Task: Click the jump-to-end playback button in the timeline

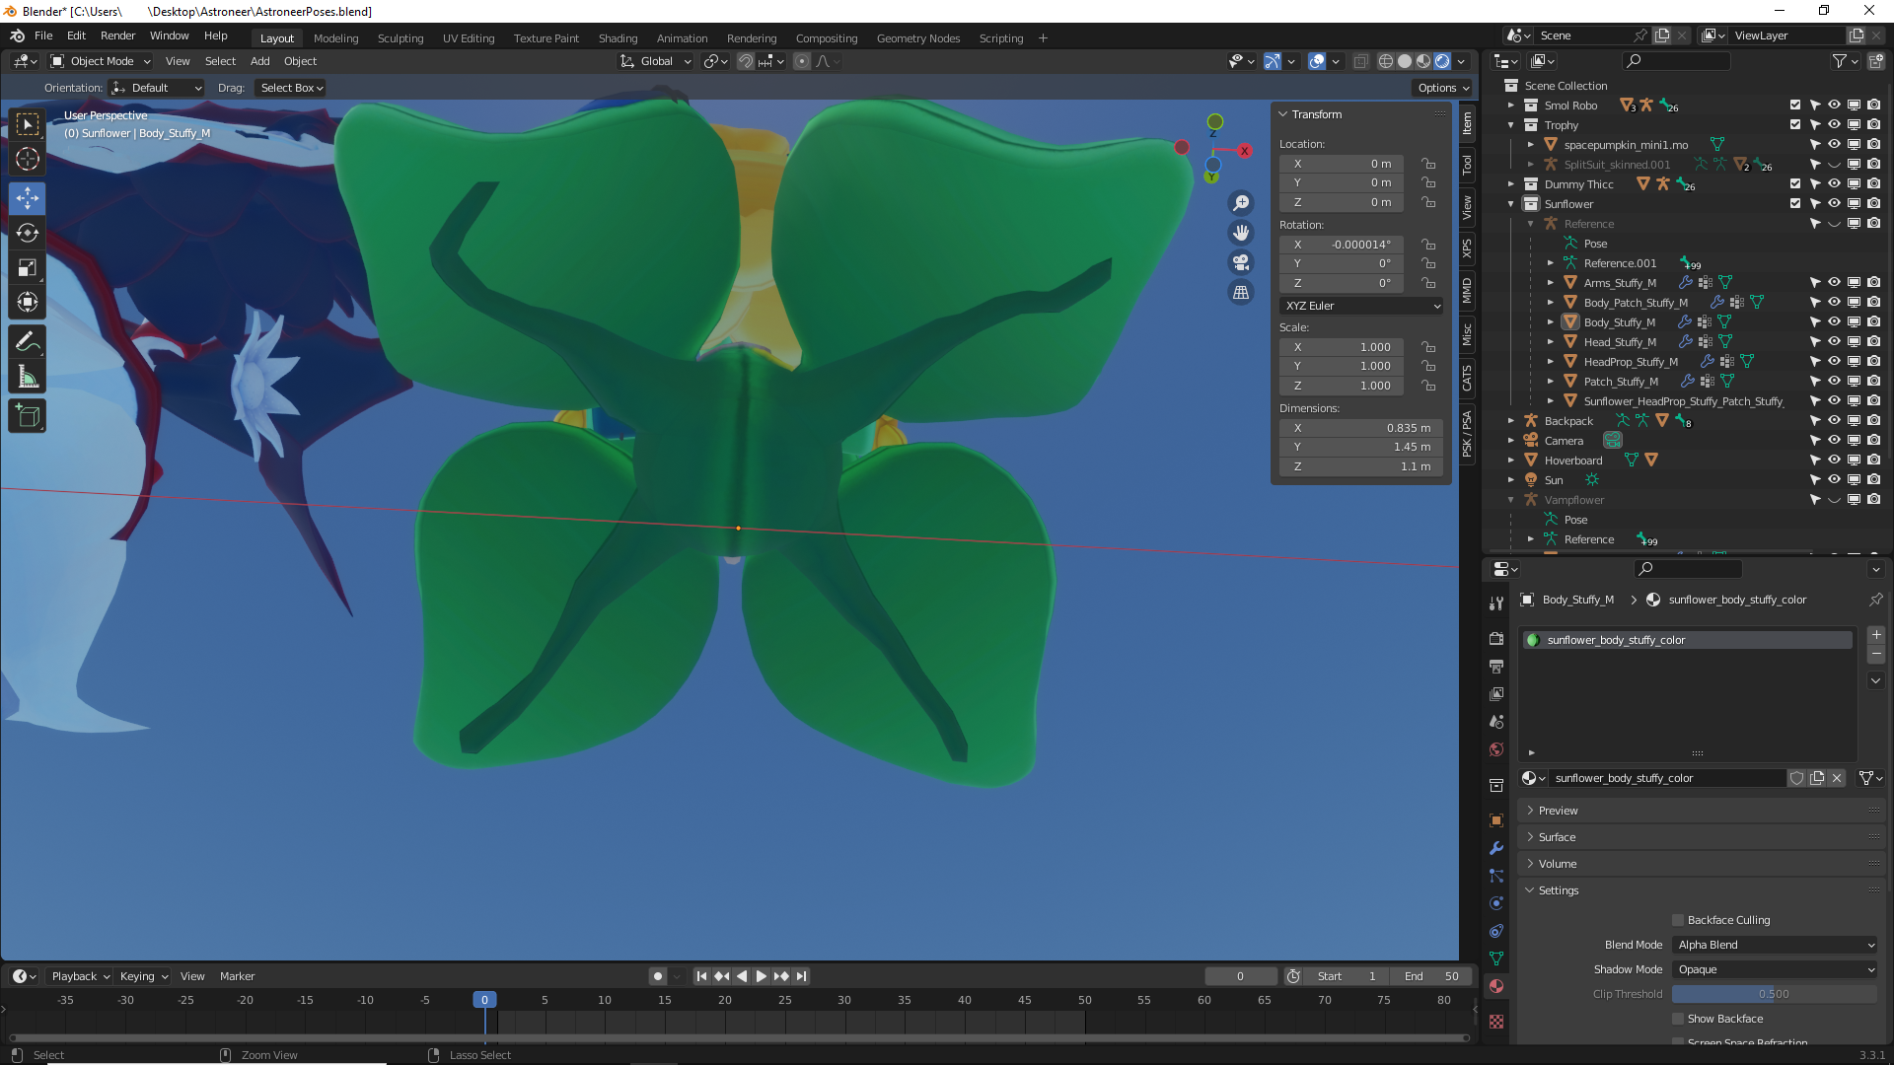Action: [x=802, y=976]
